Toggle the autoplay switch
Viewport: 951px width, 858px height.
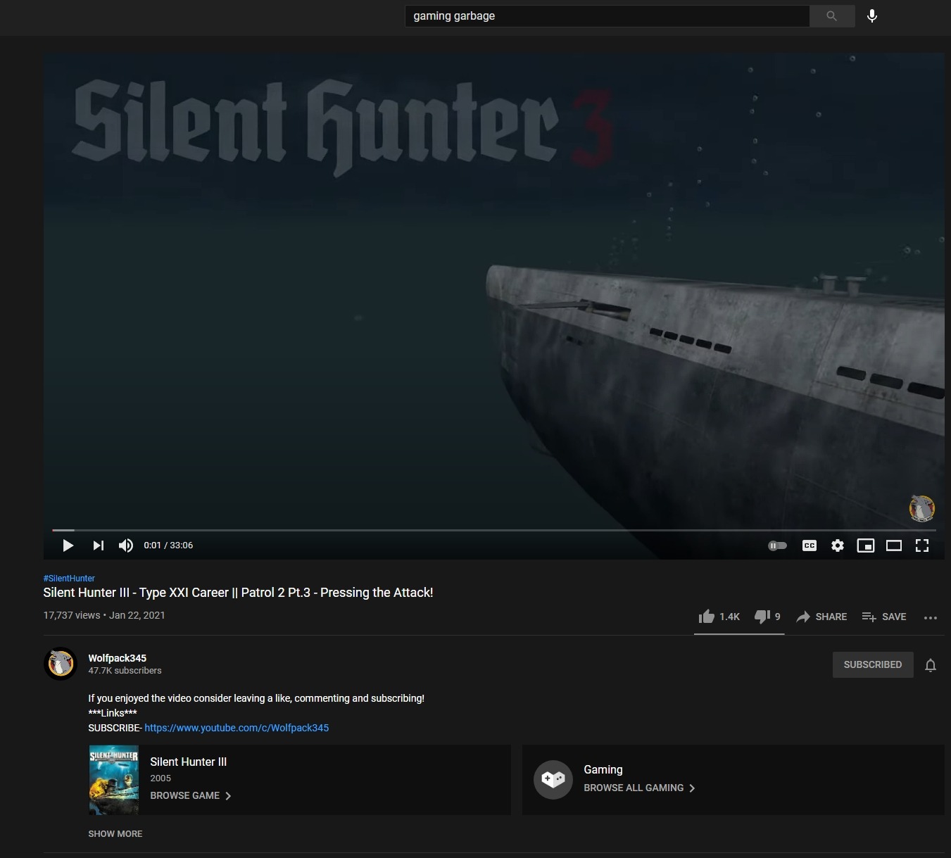click(x=777, y=545)
